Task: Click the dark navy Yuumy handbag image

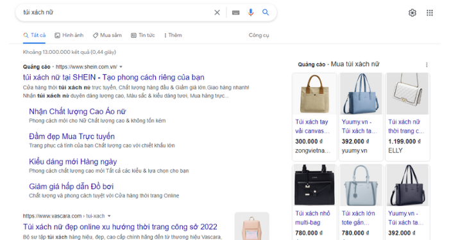Action: [x=407, y=185]
